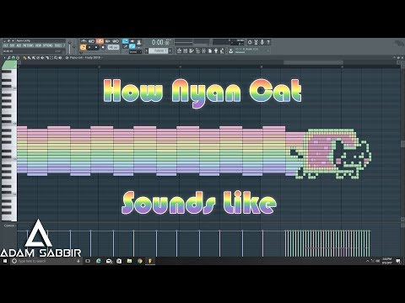Adjust the master volume slider
Screen dimensions: 405x303
[69, 46]
